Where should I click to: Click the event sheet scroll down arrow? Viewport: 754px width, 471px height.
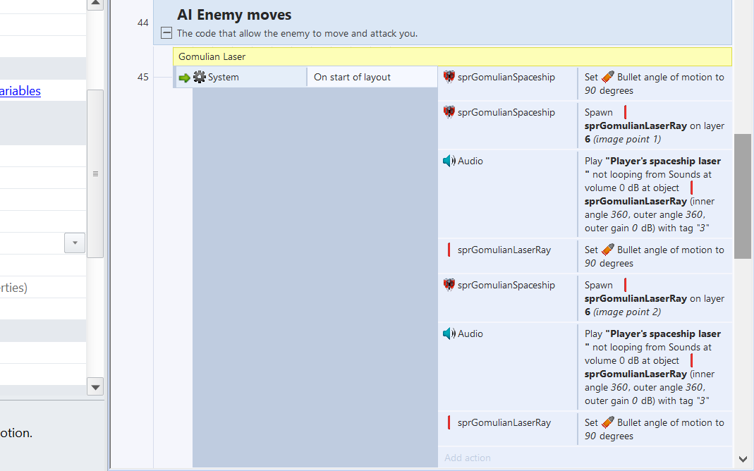[743, 459]
